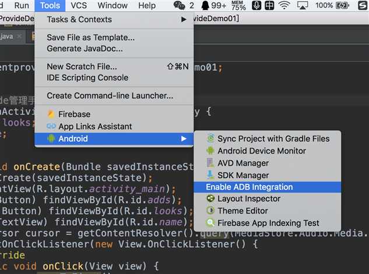Open Layout Inspector
The image size is (369, 274).
tap(268, 199)
